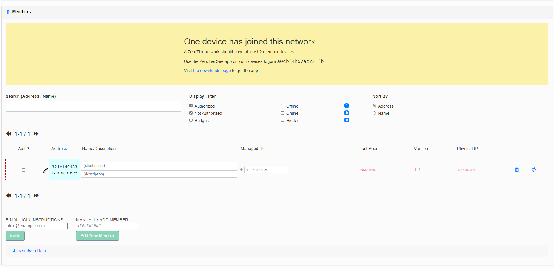Toggle the Offline filter checkbox
The width and height of the screenshot is (554, 268).
282,106
